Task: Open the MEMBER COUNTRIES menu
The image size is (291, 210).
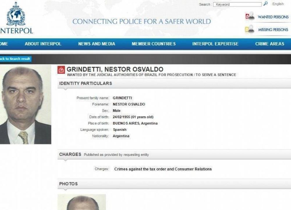Action: [x=154, y=44]
